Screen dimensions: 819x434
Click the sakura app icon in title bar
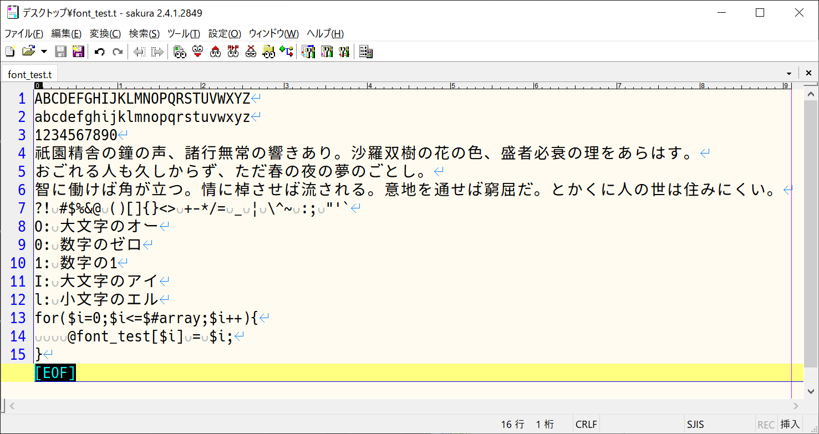pos(12,12)
